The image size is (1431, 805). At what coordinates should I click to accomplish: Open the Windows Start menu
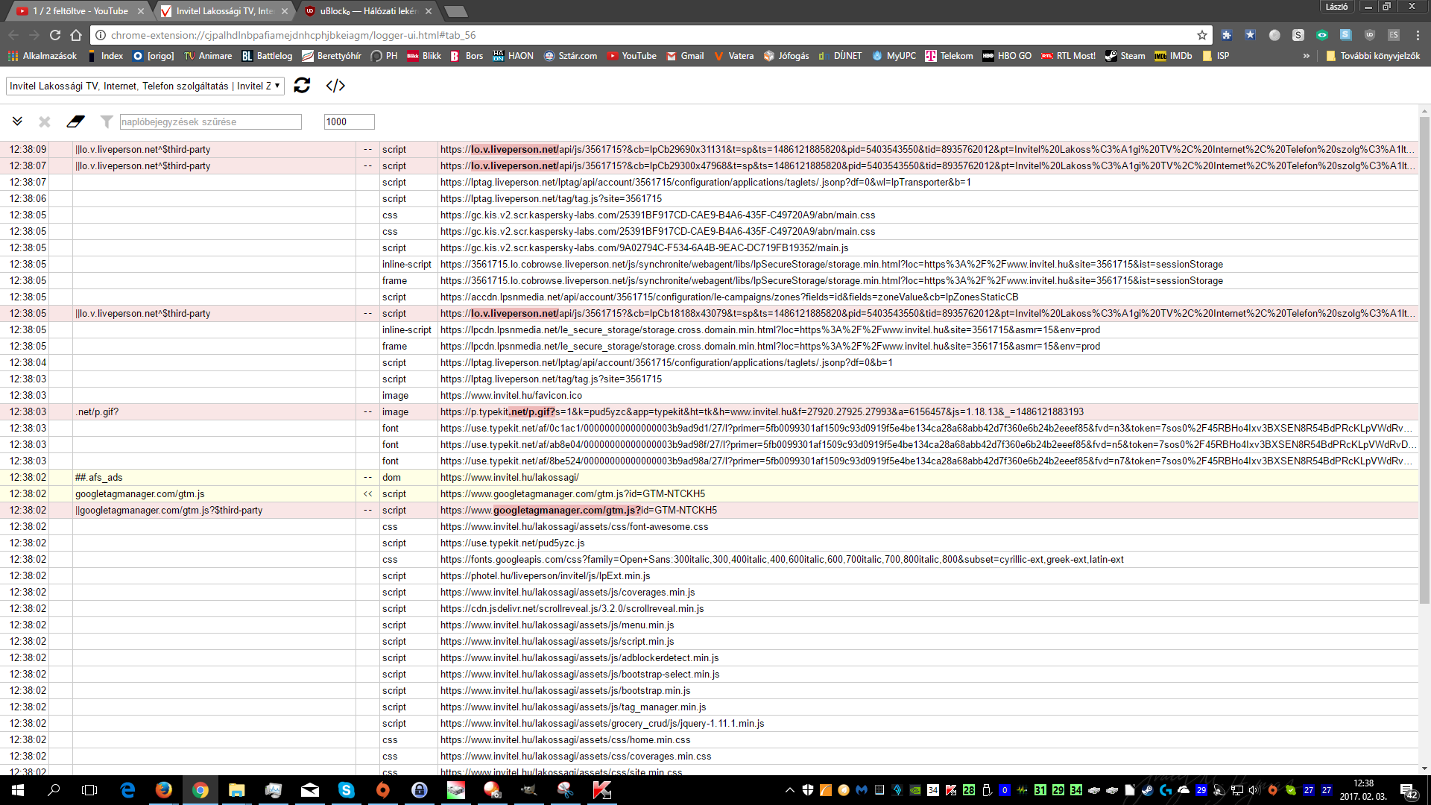18,790
